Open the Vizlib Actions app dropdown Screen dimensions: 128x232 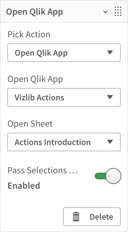(x=64, y=97)
